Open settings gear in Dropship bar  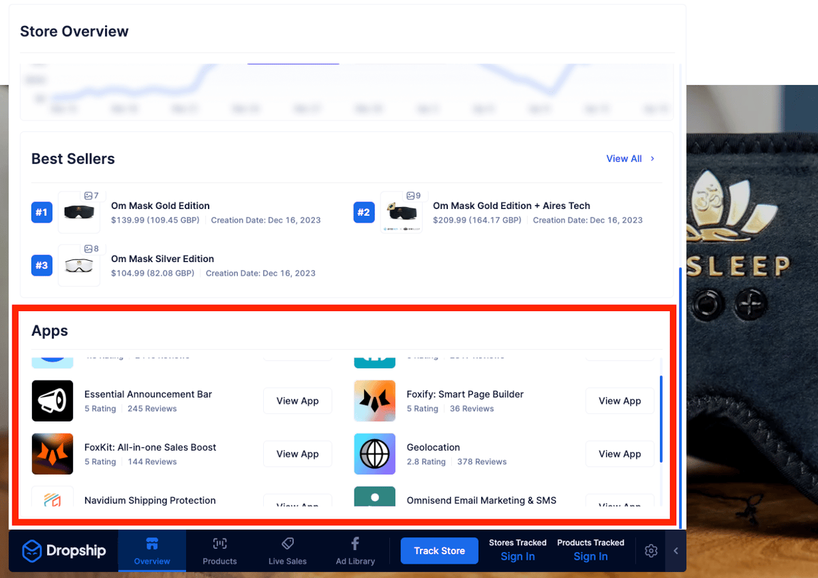(x=651, y=551)
